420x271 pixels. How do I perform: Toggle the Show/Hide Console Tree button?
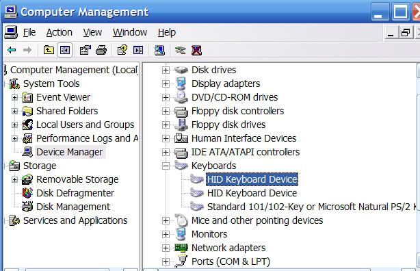point(65,50)
